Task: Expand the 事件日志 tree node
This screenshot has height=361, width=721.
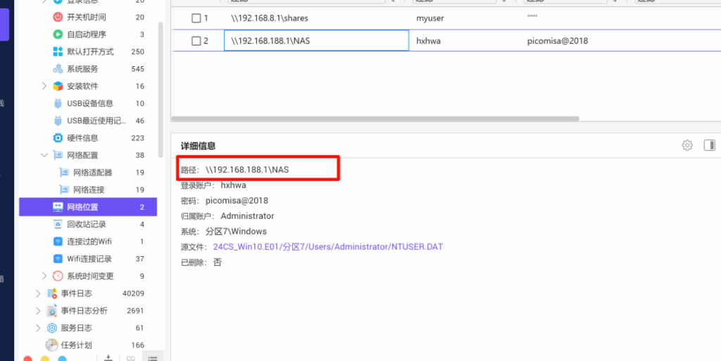Action: [38, 293]
